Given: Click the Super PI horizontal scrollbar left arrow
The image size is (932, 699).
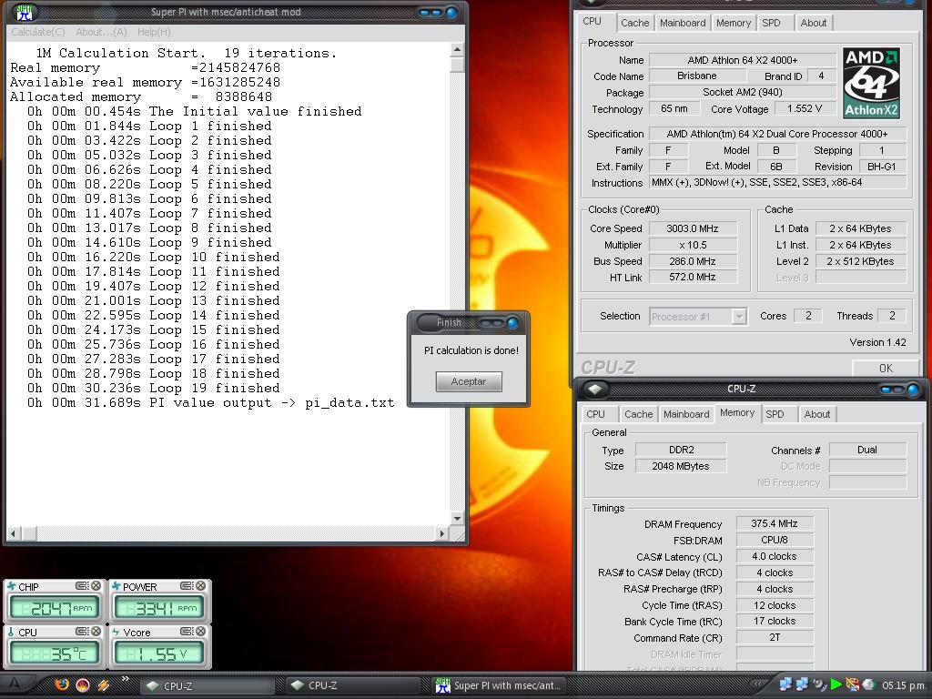Looking at the screenshot, I should 13,533.
